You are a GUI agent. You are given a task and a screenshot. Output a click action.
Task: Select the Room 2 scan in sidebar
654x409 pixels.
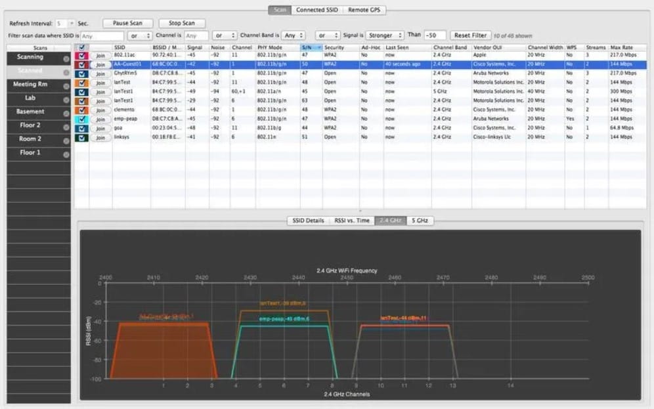[x=39, y=140]
